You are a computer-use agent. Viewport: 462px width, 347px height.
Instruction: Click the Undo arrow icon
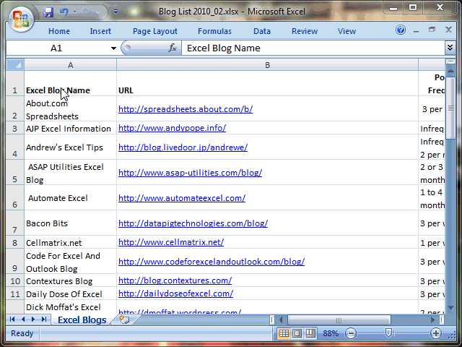(64, 12)
